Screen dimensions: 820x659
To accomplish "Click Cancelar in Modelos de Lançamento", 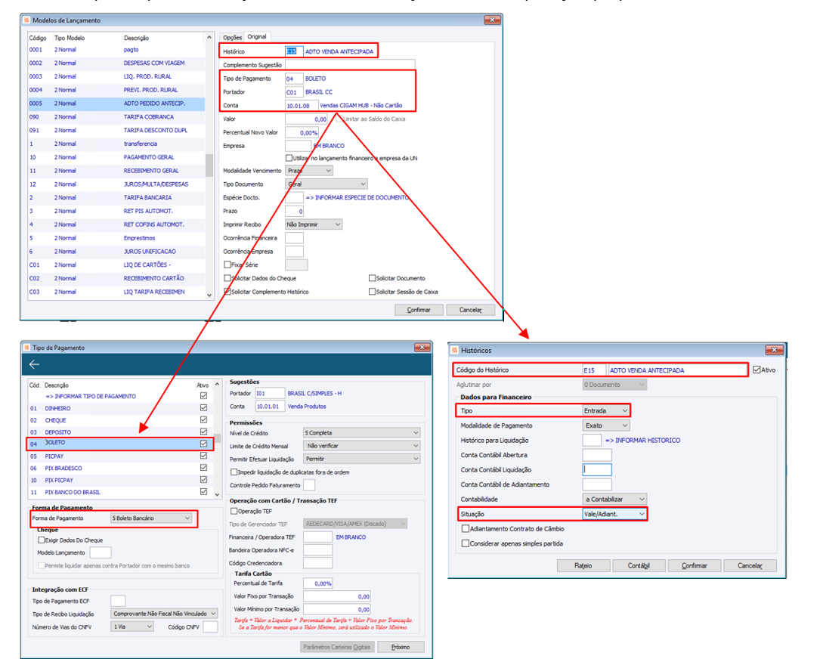I will point(471,310).
